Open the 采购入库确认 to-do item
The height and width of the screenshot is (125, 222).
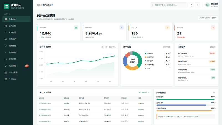[196, 79]
